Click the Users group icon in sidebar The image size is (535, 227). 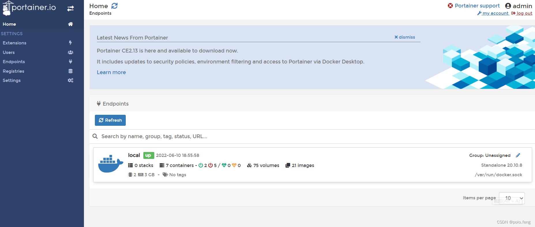click(x=70, y=52)
